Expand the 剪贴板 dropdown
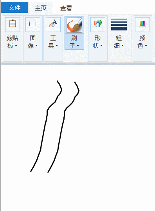The width and height of the screenshot is (155, 211). 12,42
